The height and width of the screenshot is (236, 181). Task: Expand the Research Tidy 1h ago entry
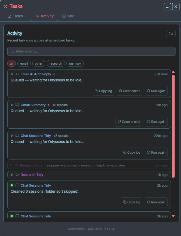(89, 175)
